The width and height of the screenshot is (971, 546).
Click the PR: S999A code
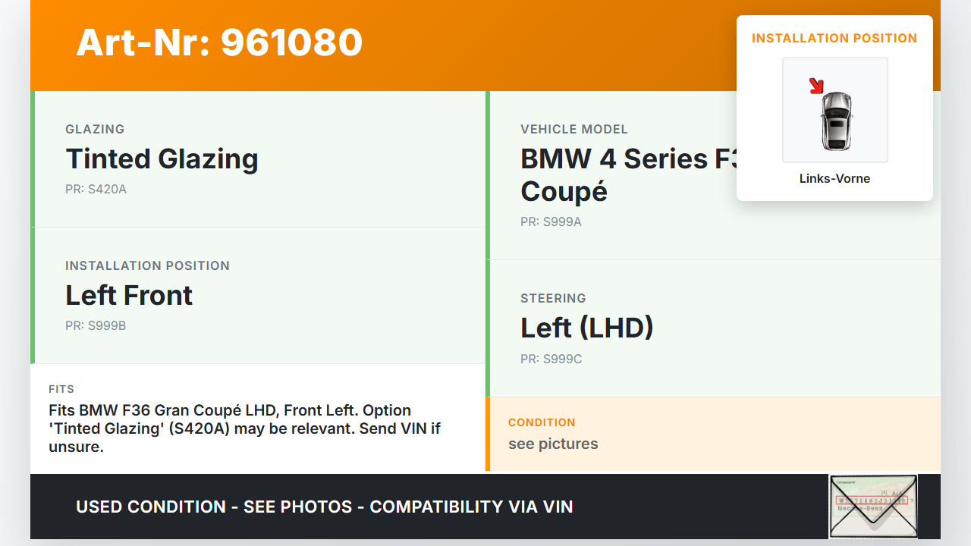point(551,222)
